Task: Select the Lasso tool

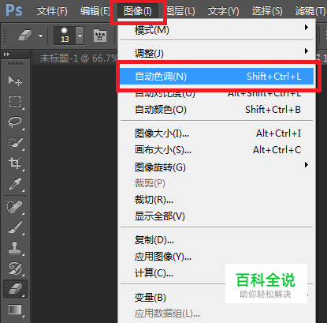Action: point(15,122)
